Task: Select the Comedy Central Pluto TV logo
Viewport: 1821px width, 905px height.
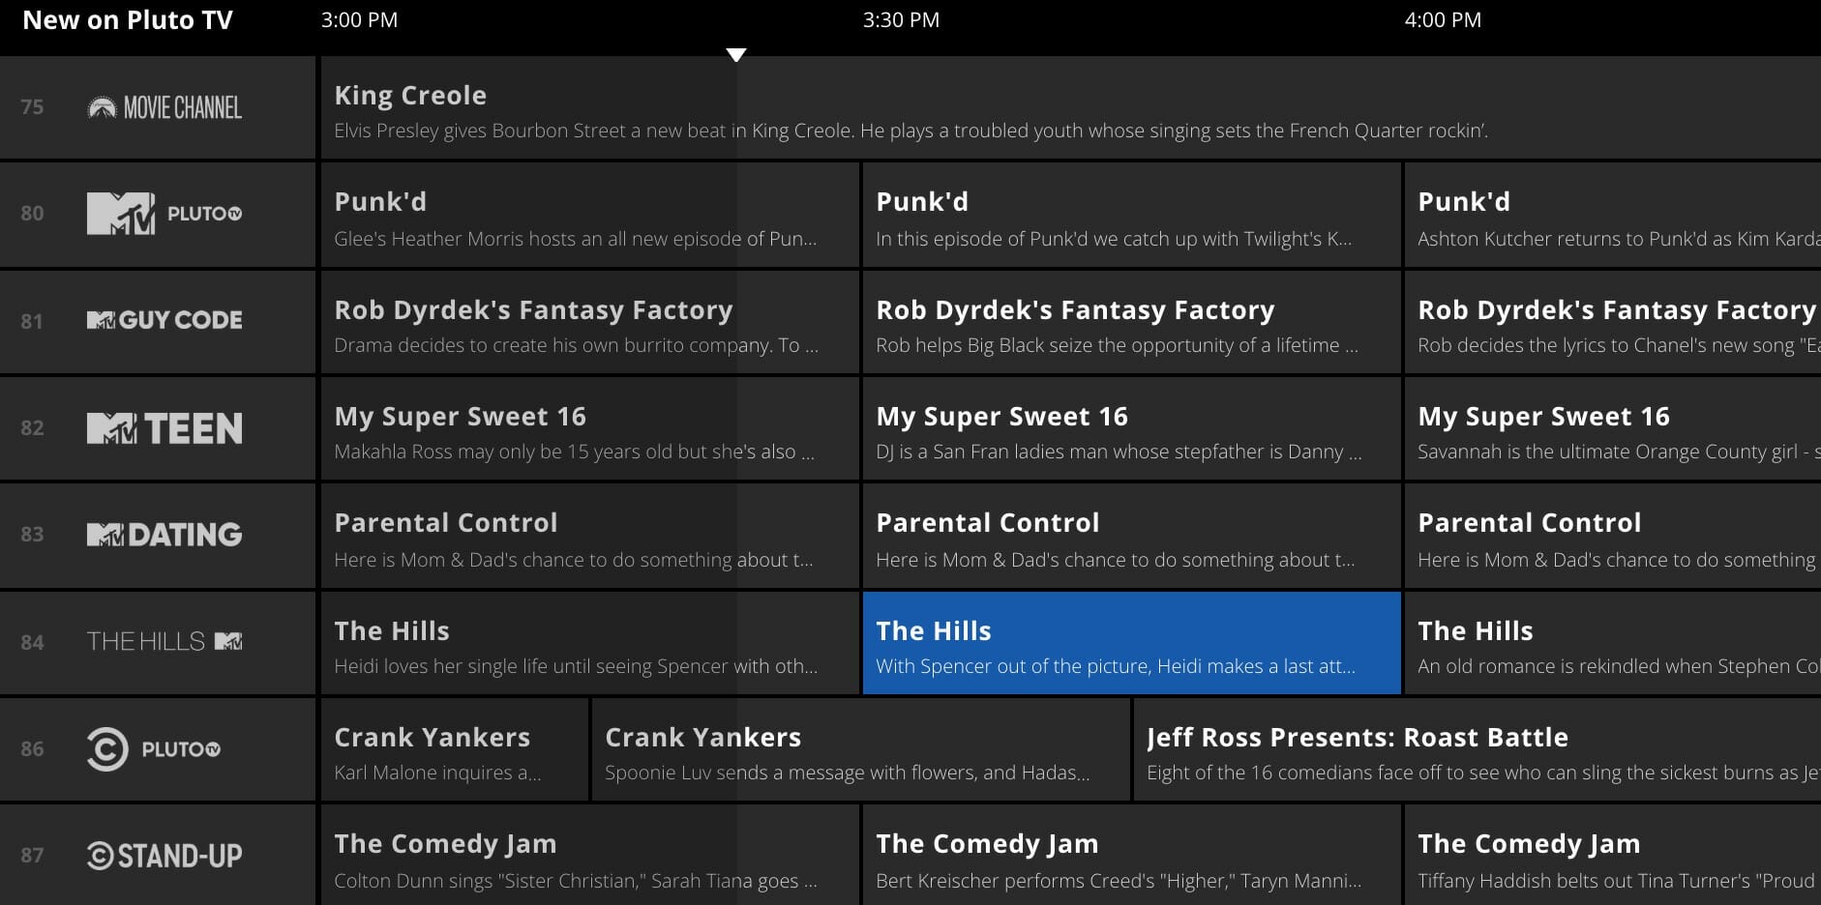Action: point(154,749)
